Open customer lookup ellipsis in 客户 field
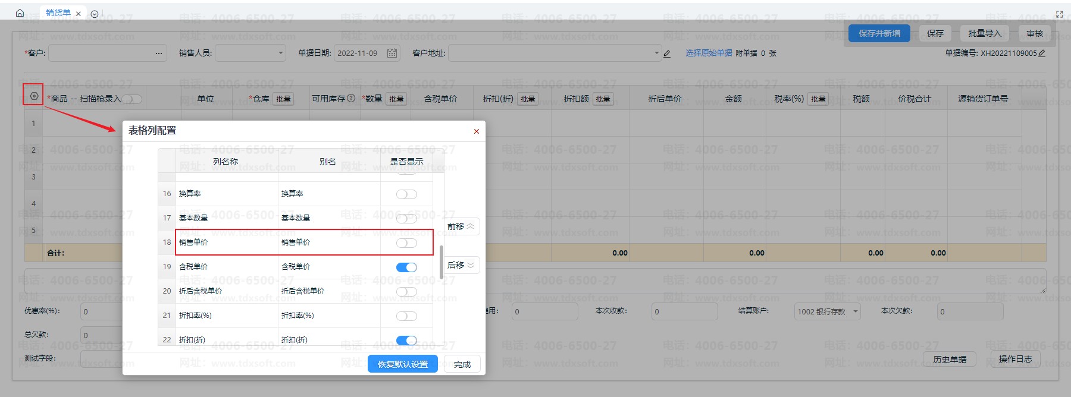This screenshot has height=397, width=1071. coord(159,53)
